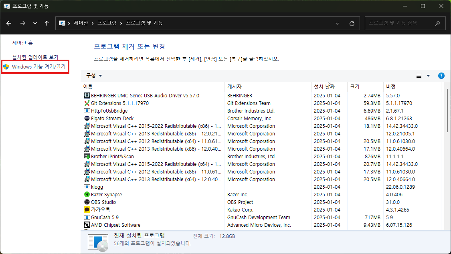Click publisher Kakao Corp.
Image resolution: width=451 pixels, height=254 pixels.
(240, 210)
